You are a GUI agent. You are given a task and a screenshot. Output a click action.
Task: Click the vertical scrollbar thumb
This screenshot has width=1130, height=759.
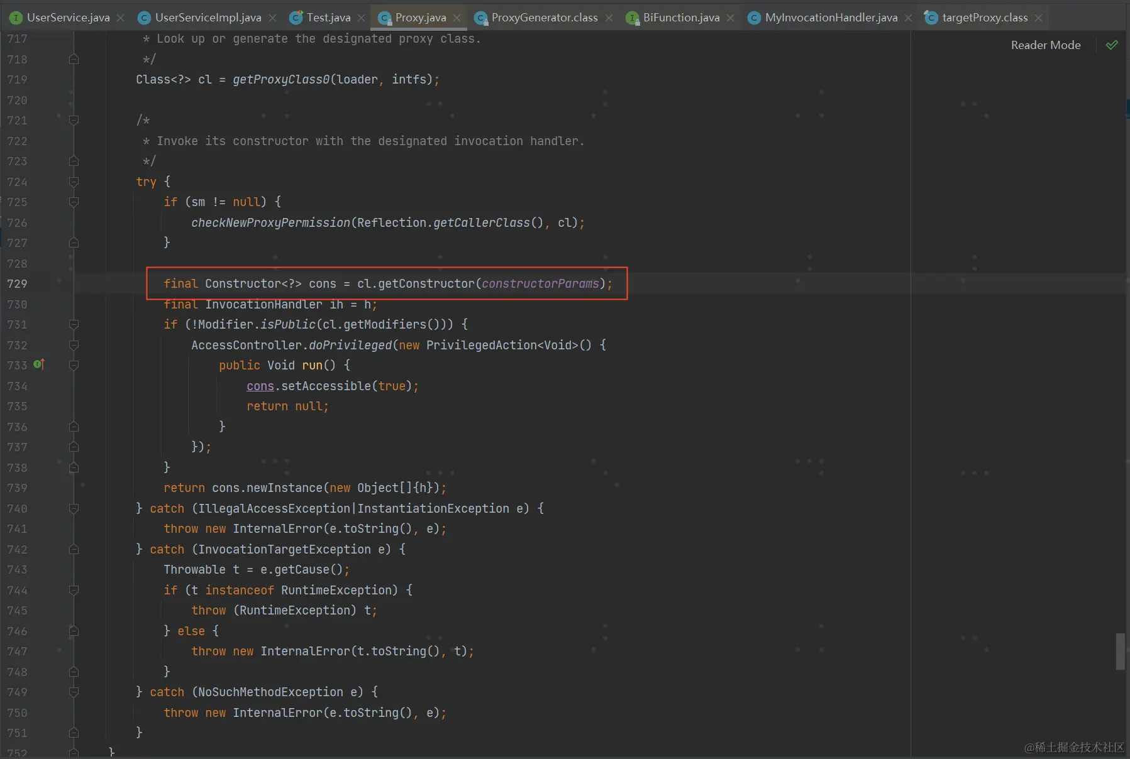click(1120, 652)
